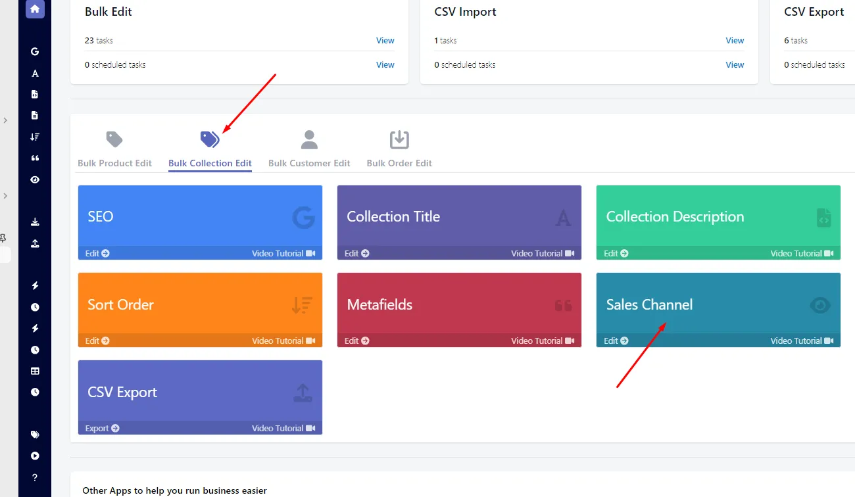Watch the SEO Video Tutorial
This screenshot has height=497, width=855.
283,253
